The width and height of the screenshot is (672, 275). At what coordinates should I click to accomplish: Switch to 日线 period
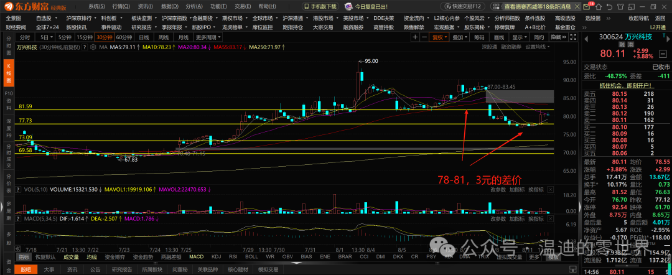(x=144, y=37)
